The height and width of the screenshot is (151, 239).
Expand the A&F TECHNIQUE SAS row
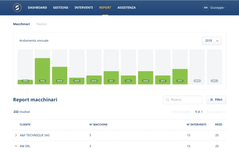pos(16,135)
